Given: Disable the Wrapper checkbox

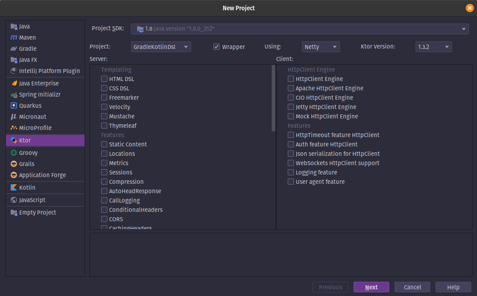Looking at the screenshot, I should pyautogui.click(x=217, y=47).
